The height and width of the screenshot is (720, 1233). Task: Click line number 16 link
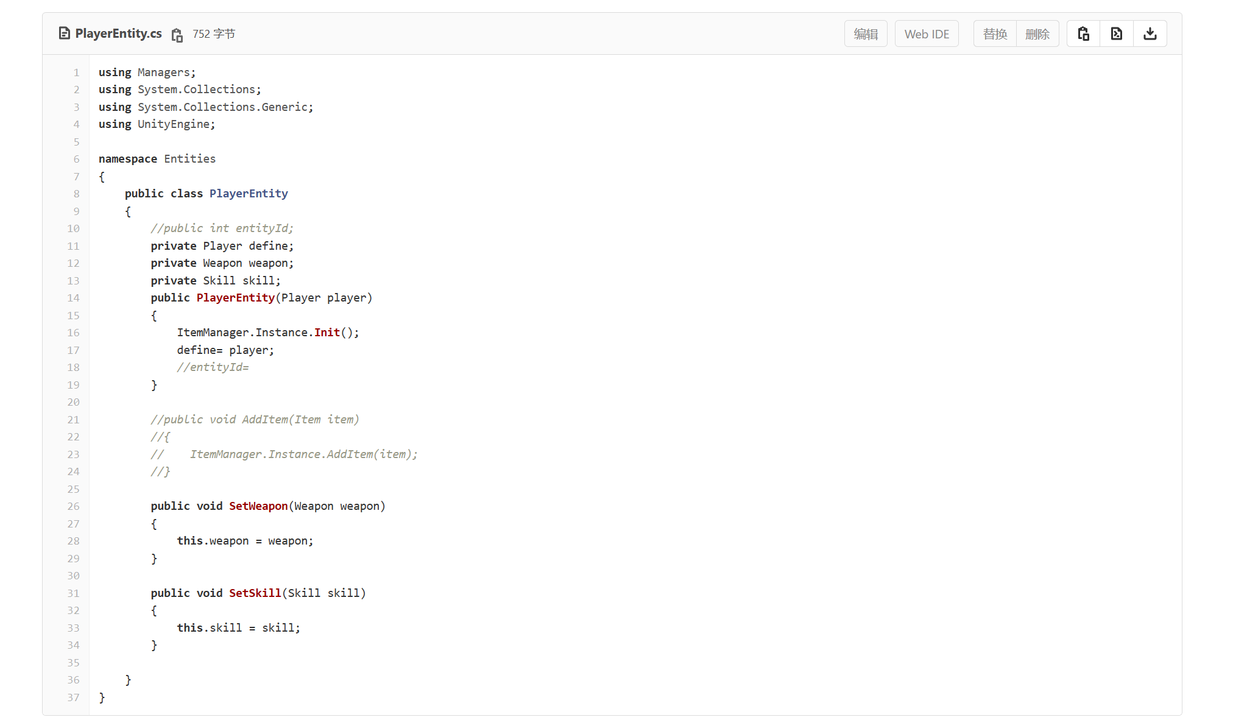point(73,333)
